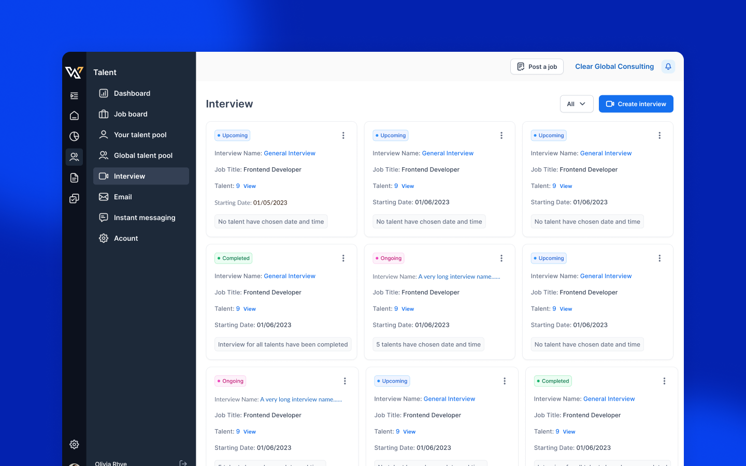Open three-dot menu on first-row right card
Viewport: 746px width, 466px height.
pos(659,135)
